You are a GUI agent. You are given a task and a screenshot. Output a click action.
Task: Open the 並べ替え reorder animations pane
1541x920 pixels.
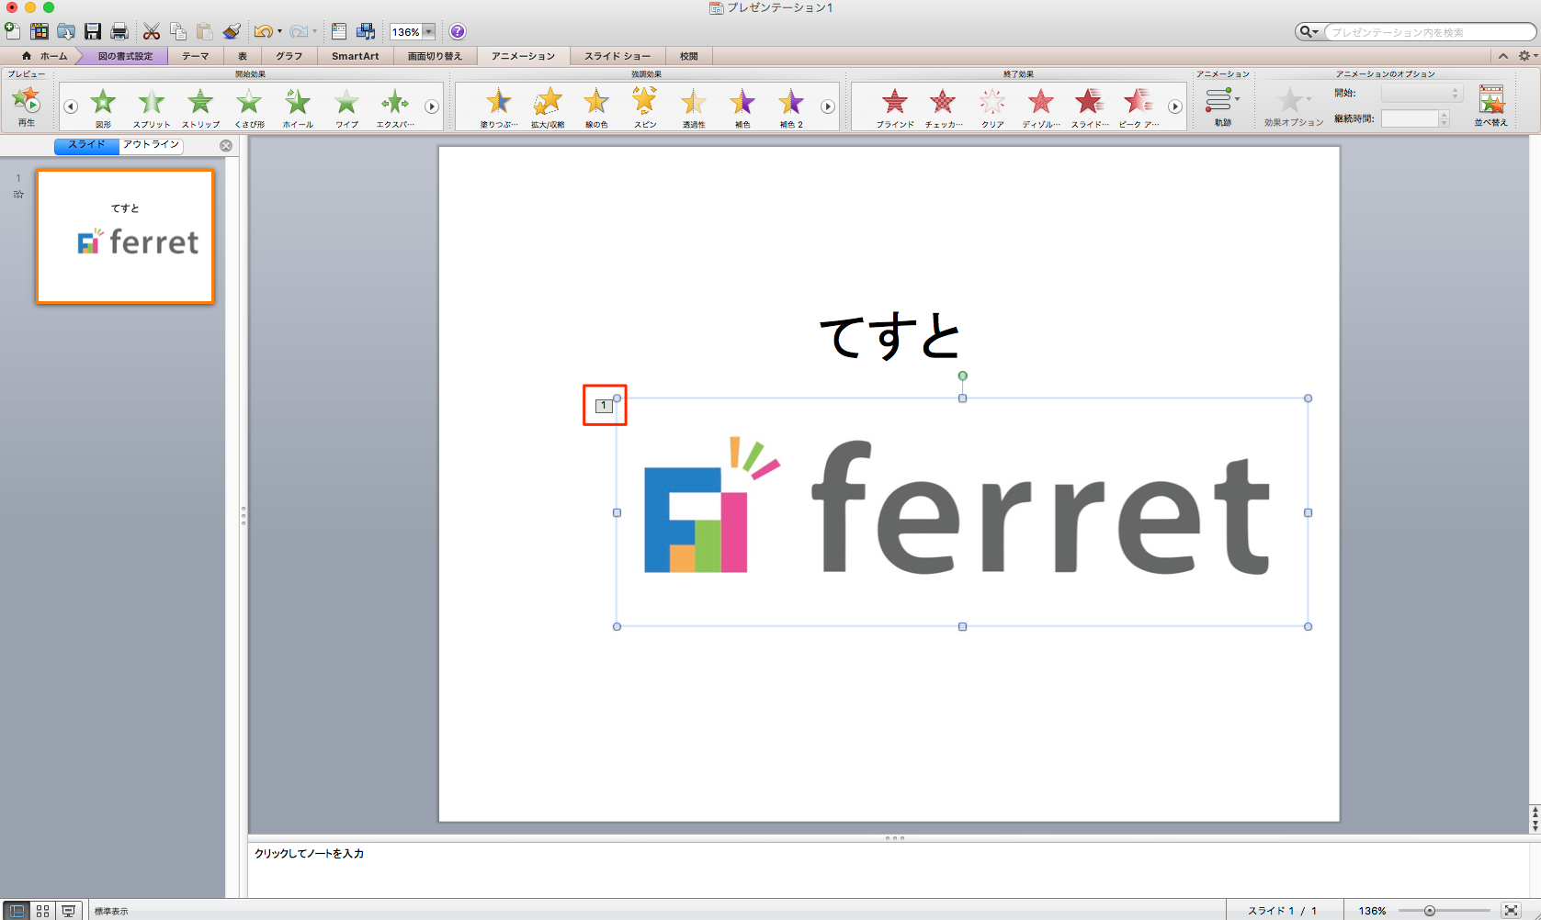(1491, 106)
